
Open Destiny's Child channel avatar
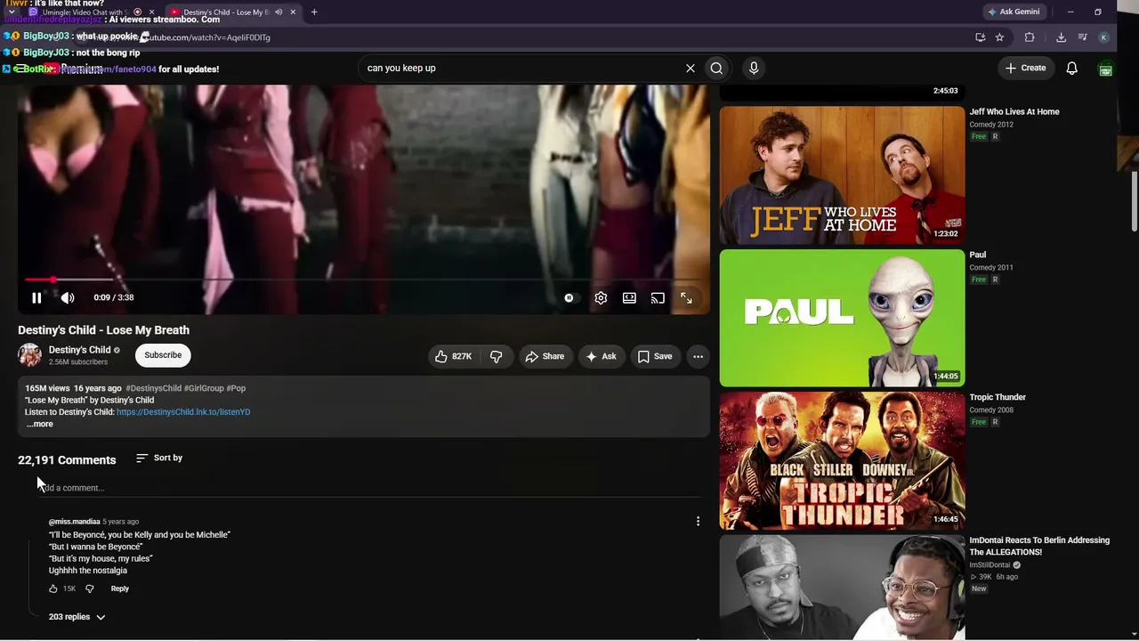point(30,355)
